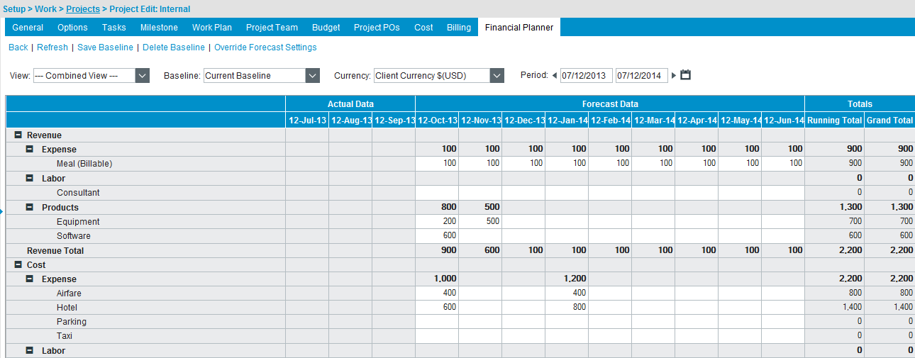Edit Hotel value 800 for 12-Jan-14
This screenshot has height=358, width=915.
(x=567, y=308)
